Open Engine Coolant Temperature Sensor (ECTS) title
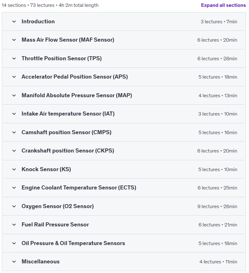The height and width of the screenshot is (273, 249). (x=79, y=188)
